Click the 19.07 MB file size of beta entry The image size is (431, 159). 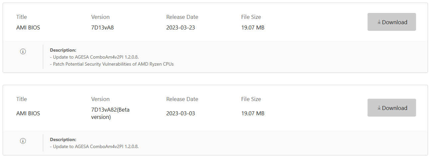pyautogui.click(x=253, y=113)
